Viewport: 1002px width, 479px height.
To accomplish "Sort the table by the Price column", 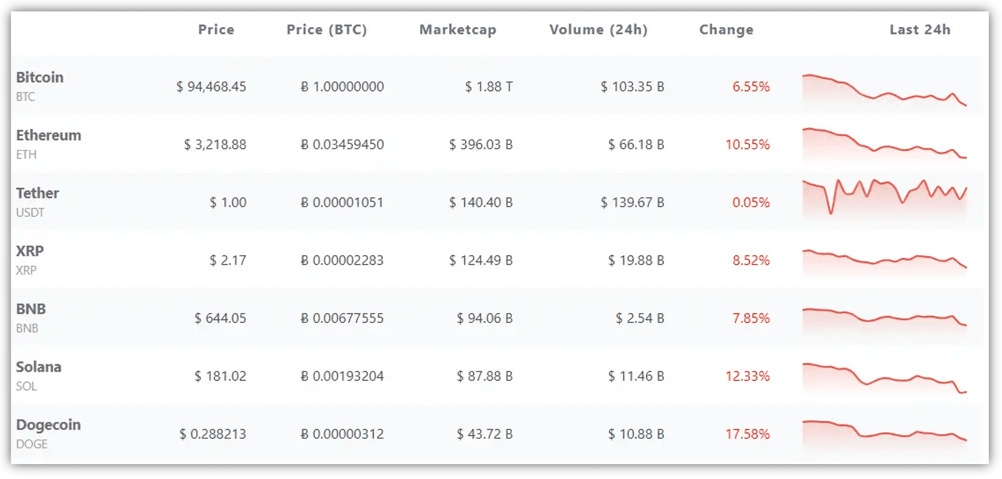I will pyautogui.click(x=216, y=30).
